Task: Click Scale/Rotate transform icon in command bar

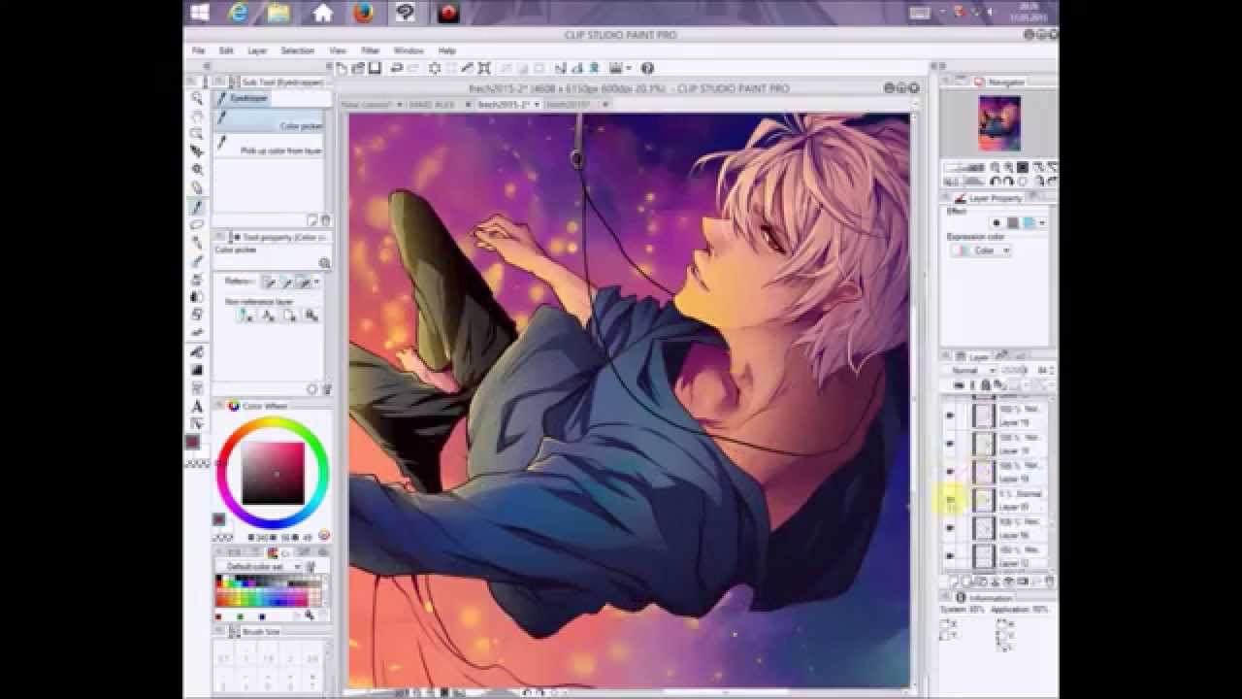Action: click(484, 68)
